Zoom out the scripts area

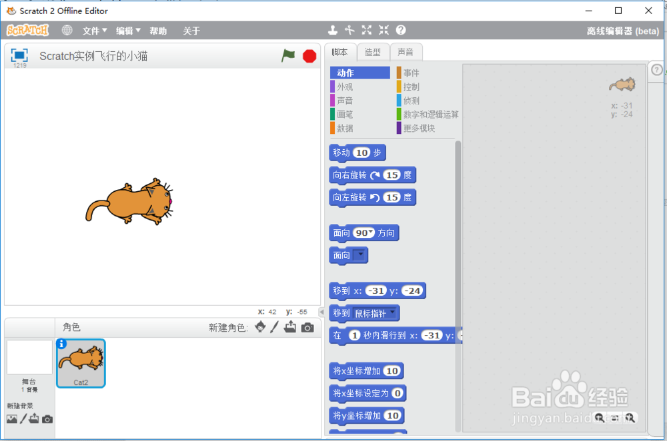[x=600, y=418]
